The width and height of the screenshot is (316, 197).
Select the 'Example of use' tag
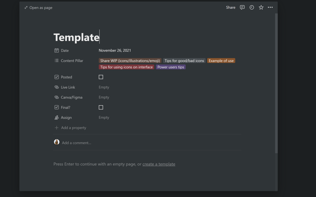pyautogui.click(x=221, y=60)
